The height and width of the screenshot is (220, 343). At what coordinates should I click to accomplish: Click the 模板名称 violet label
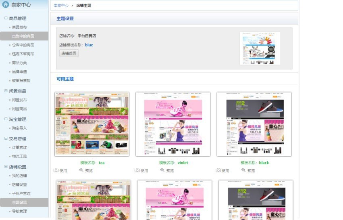(x=173, y=163)
